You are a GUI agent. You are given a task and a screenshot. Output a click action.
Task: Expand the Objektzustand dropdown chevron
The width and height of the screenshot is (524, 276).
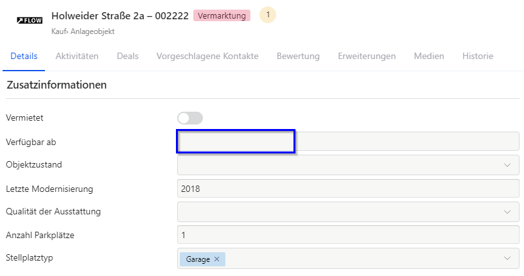click(x=507, y=165)
